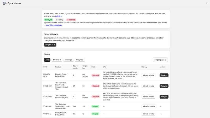Click 'The Collection Snowboard: Liquid' product
The width and height of the screenshot is (210, 118).
tap(62, 106)
